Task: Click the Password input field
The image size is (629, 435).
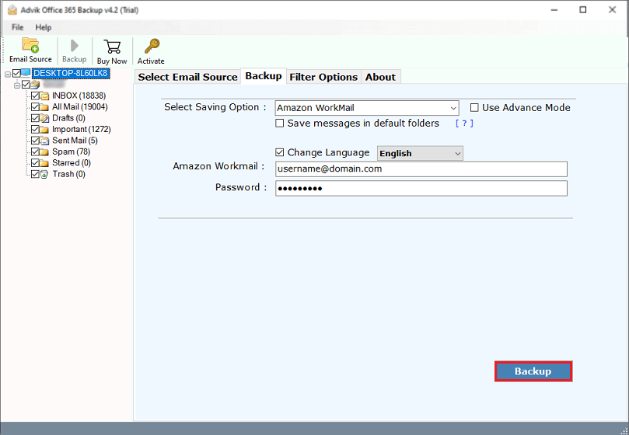Action: 421,189
